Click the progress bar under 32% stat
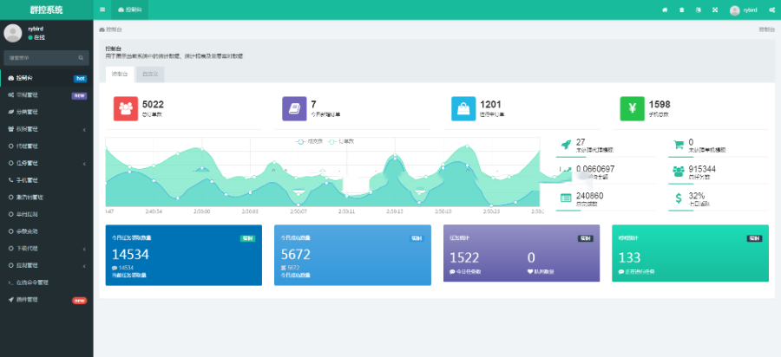This screenshot has height=357, width=781. point(719,211)
